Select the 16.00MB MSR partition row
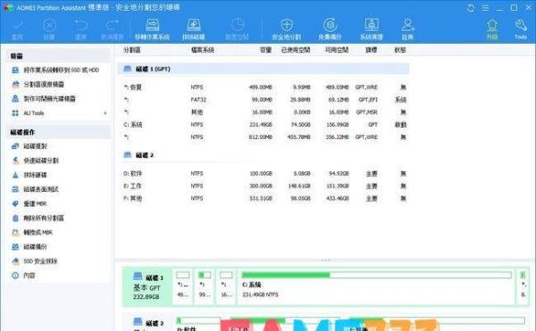Viewport: 536px width, 331px height. [264, 112]
